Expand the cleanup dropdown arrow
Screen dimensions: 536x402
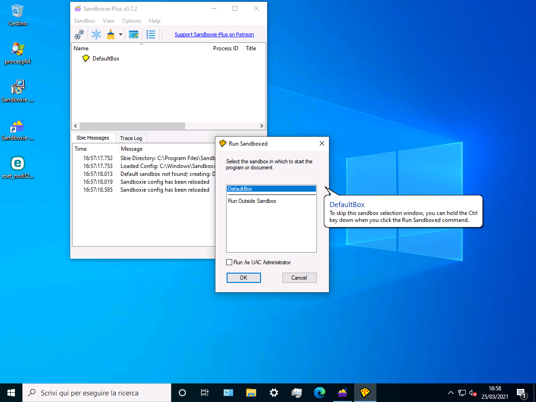pos(121,34)
